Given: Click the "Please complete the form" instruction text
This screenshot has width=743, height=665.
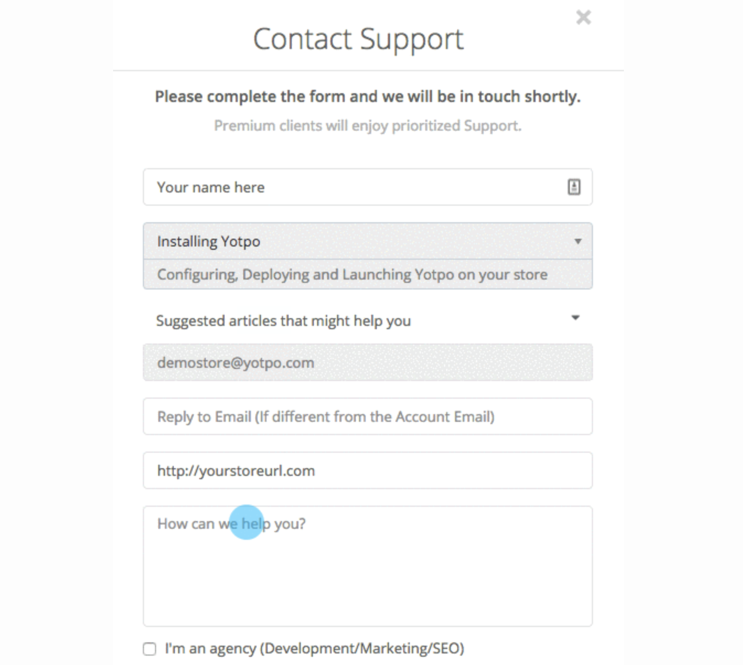Looking at the screenshot, I should pyautogui.click(x=367, y=96).
